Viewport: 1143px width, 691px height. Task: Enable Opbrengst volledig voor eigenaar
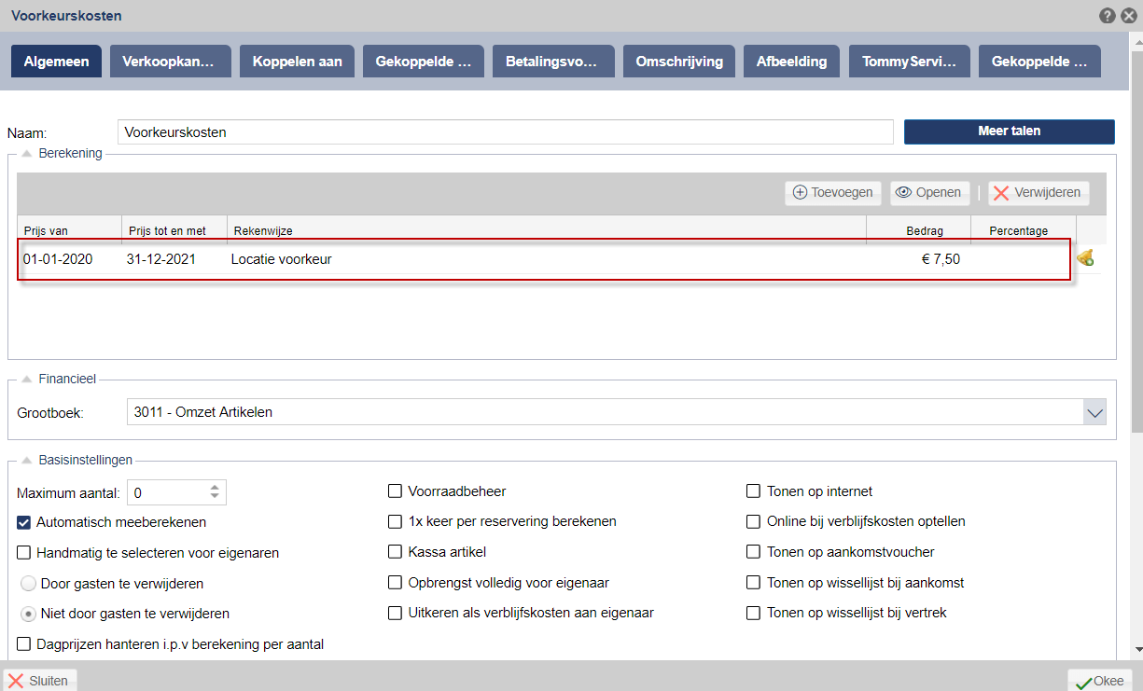click(395, 583)
